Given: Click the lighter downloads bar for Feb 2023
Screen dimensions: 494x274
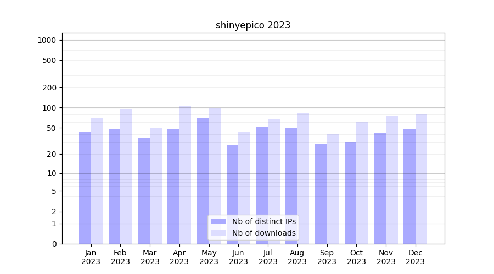Looking at the screenshot, I should tap(126, 175).
